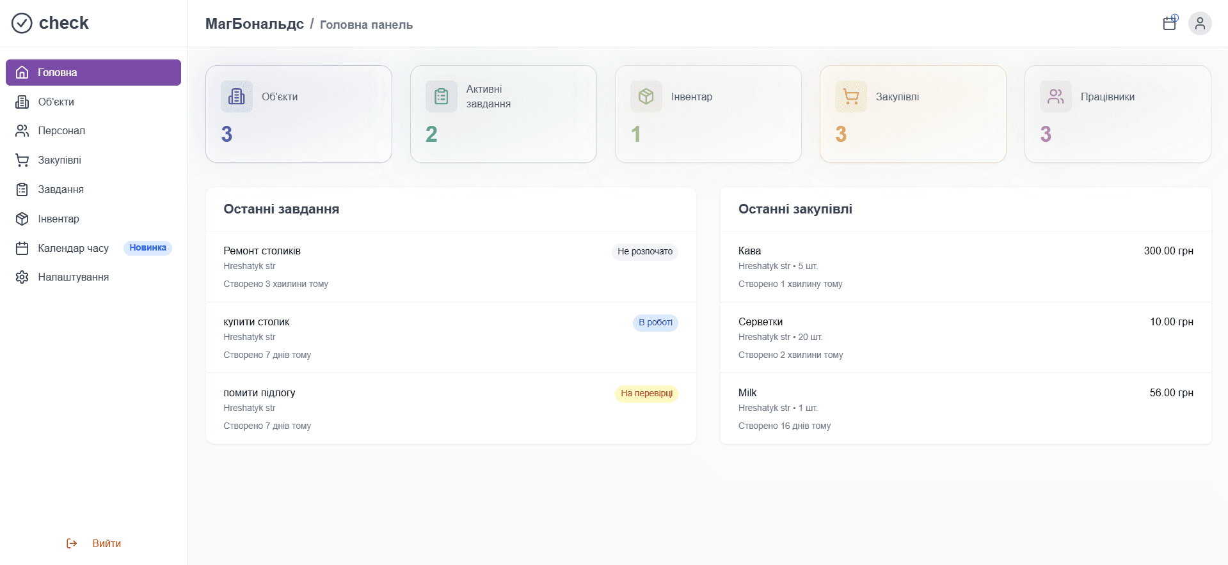Click the Активні завдання count 2

pos(431,134)
